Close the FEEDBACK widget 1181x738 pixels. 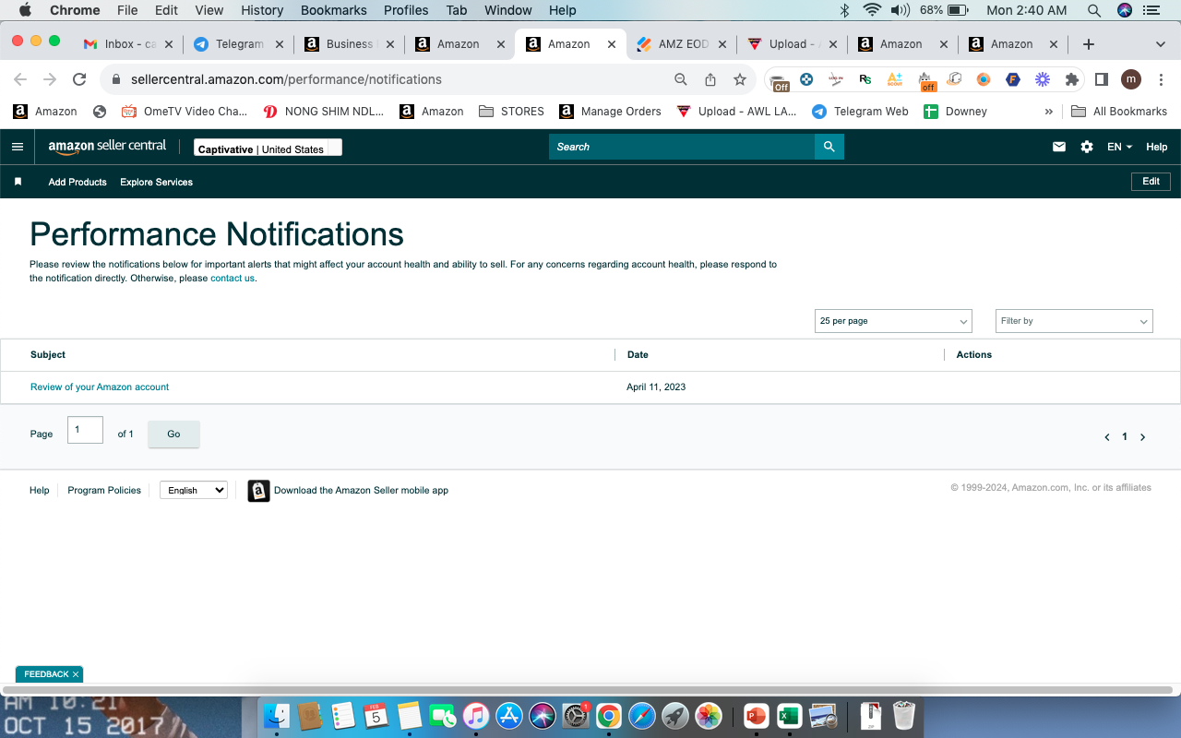[76, 674]
